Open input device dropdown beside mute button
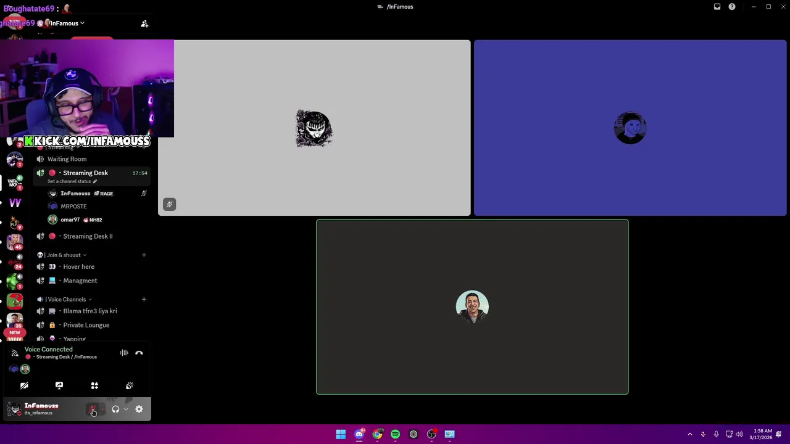 coord(102,409)
